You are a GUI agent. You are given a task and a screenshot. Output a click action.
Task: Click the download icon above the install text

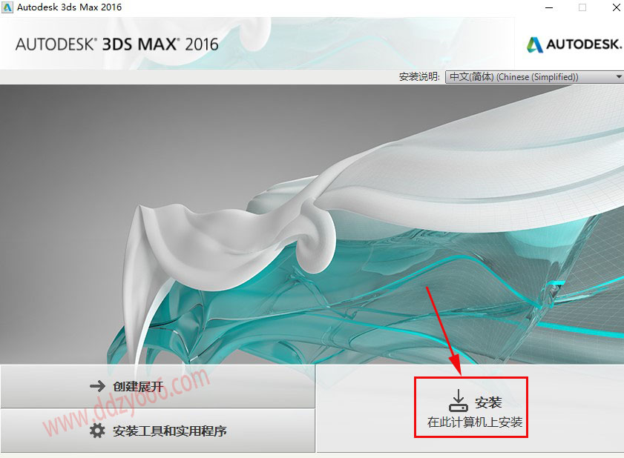(459, 400)
